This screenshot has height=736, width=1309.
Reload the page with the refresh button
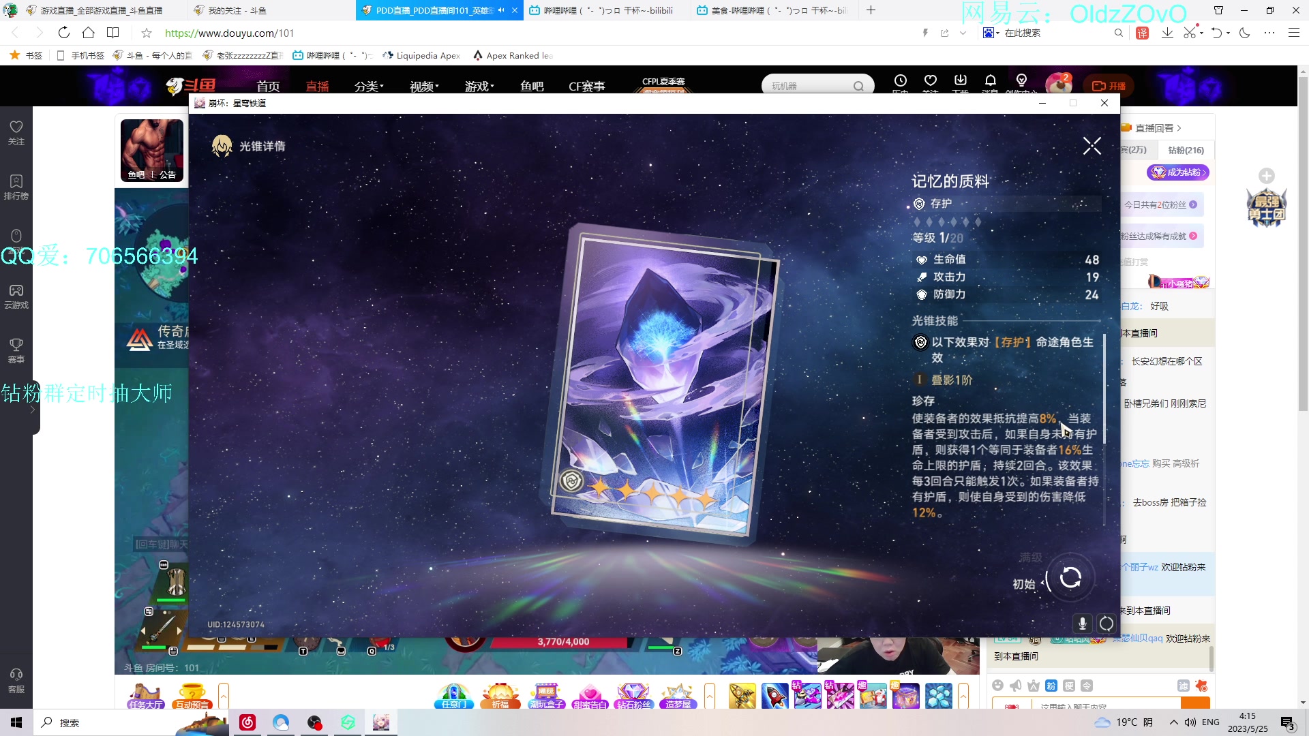click(x=63, y=33)
